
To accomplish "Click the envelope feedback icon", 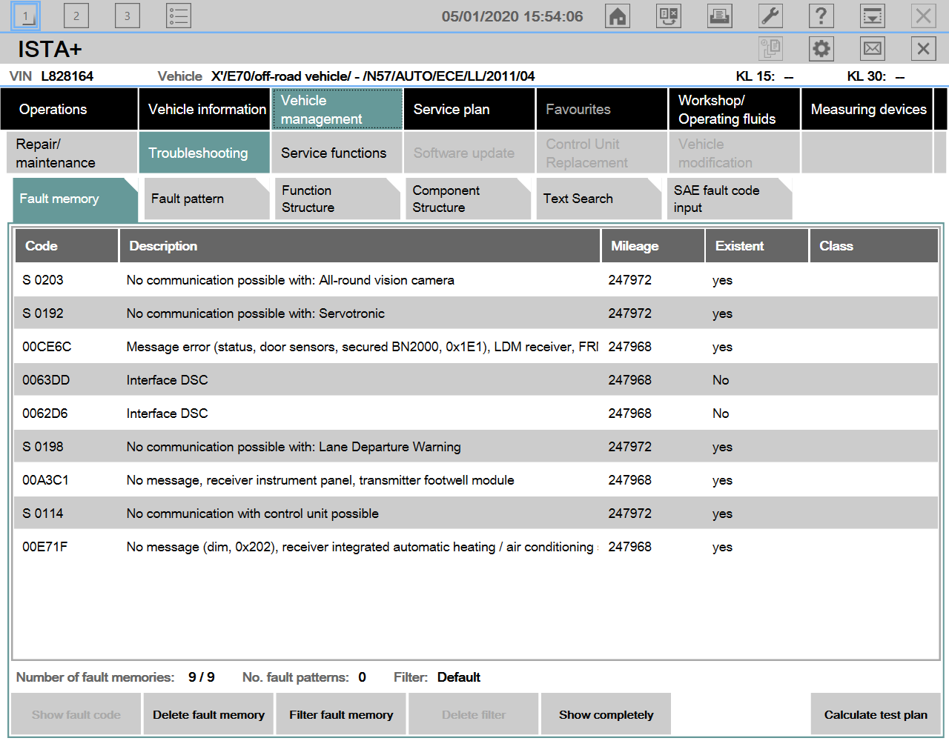I will click(x=873, y=49).
